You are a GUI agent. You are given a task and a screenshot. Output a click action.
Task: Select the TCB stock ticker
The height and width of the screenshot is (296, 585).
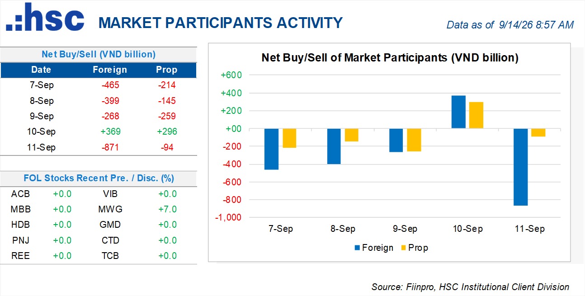coord(110,256)
